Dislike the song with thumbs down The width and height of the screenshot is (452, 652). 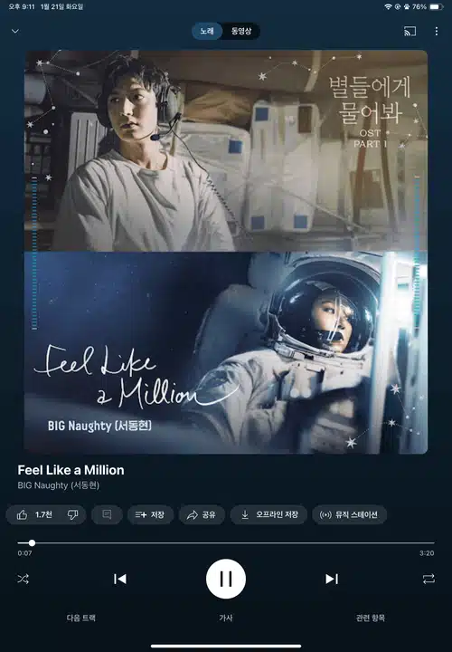point(73,514)
